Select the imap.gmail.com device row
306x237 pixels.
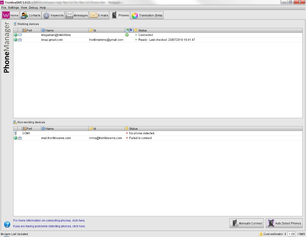tap(158, 40)
